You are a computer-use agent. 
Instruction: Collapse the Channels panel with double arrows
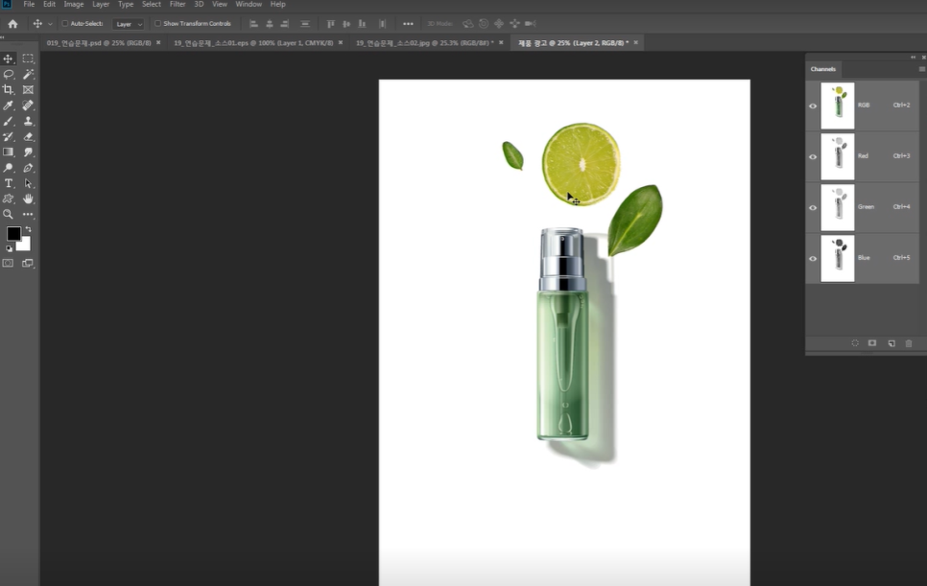coord(914,58)
